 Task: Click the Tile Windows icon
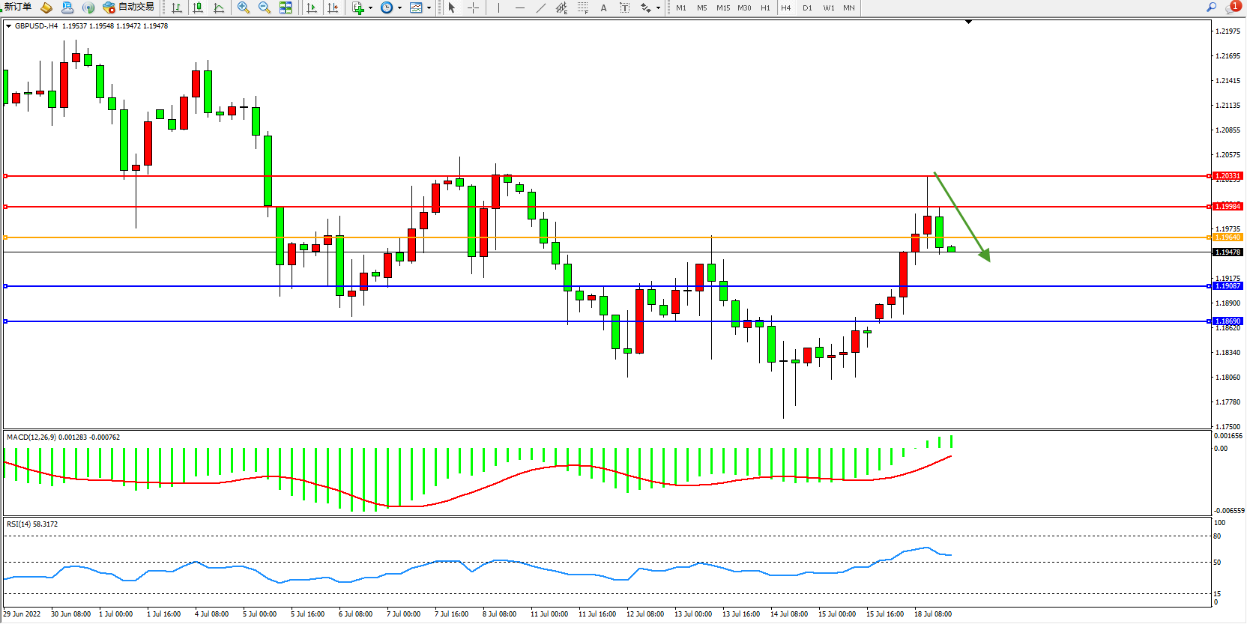tap(286, 7)
